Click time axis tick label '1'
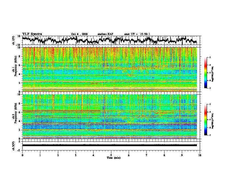 pos(40,155)
